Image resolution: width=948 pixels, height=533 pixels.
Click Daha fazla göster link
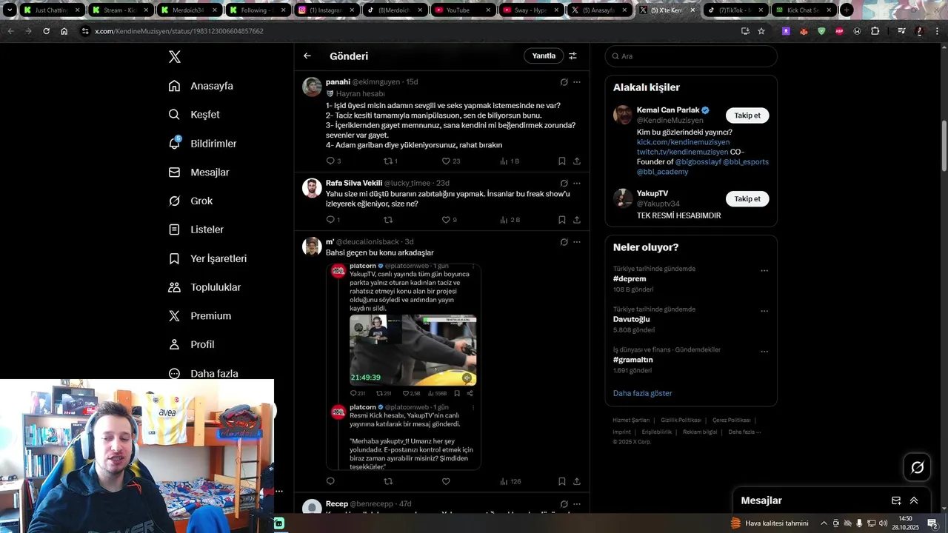point(643,393)
